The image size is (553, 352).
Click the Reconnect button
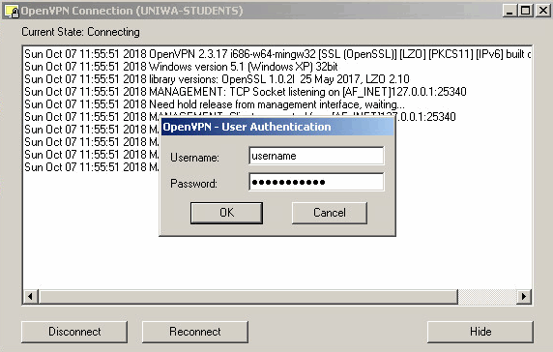[195, 332]
